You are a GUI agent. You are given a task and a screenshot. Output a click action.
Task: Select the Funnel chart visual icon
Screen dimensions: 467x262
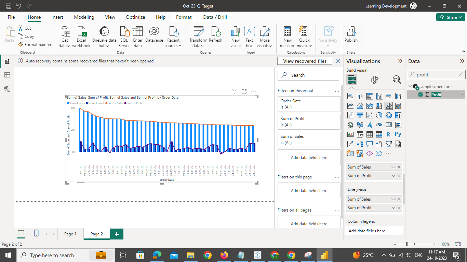(360, 115)
